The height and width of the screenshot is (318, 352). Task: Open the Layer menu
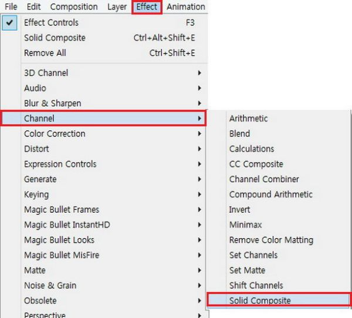pos(117,7)
